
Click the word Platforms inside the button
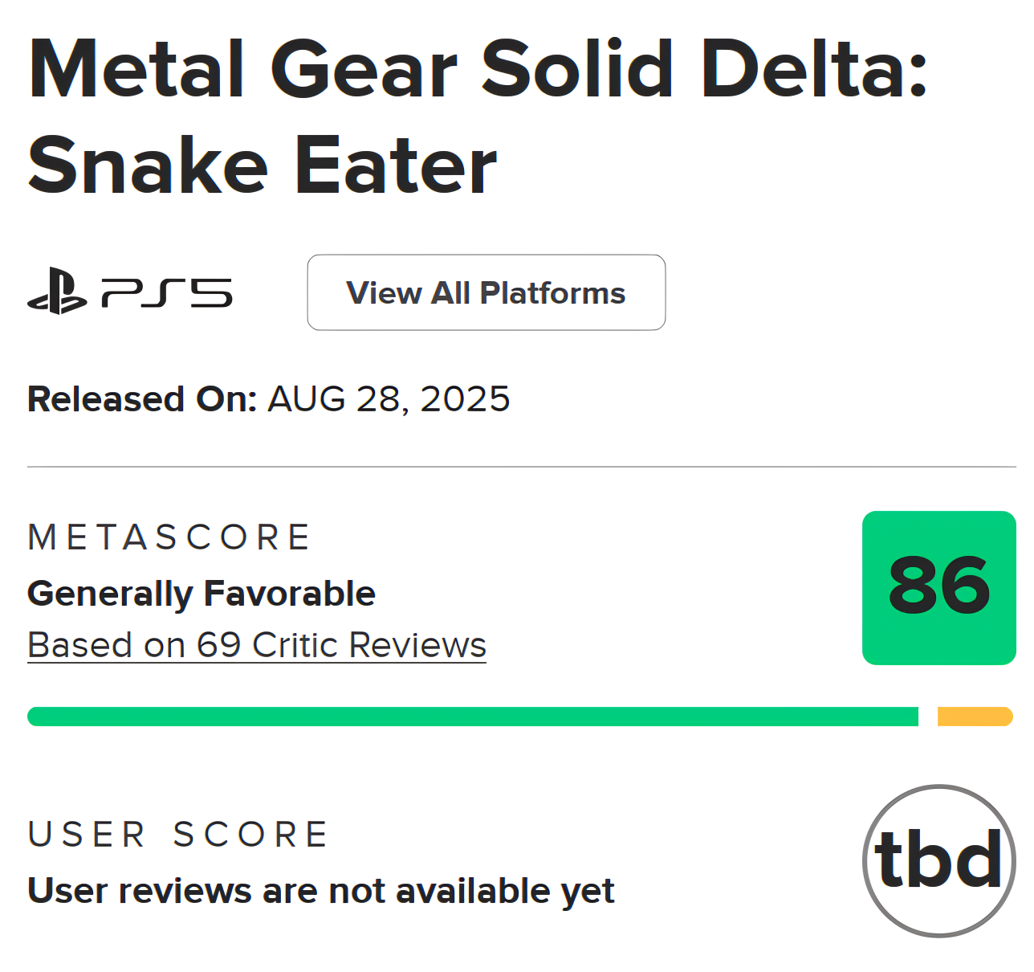(x=552, y=293)
